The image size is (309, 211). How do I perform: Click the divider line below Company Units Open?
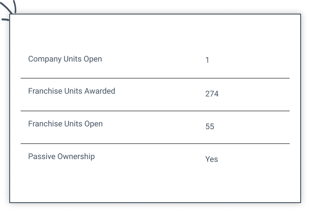tap(155, 78)
